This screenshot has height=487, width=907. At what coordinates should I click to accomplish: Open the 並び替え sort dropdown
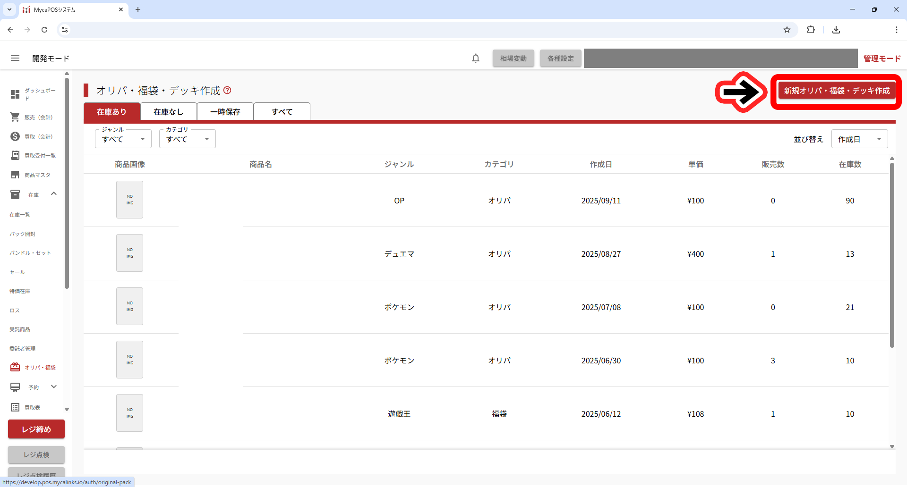pos(859,139)
